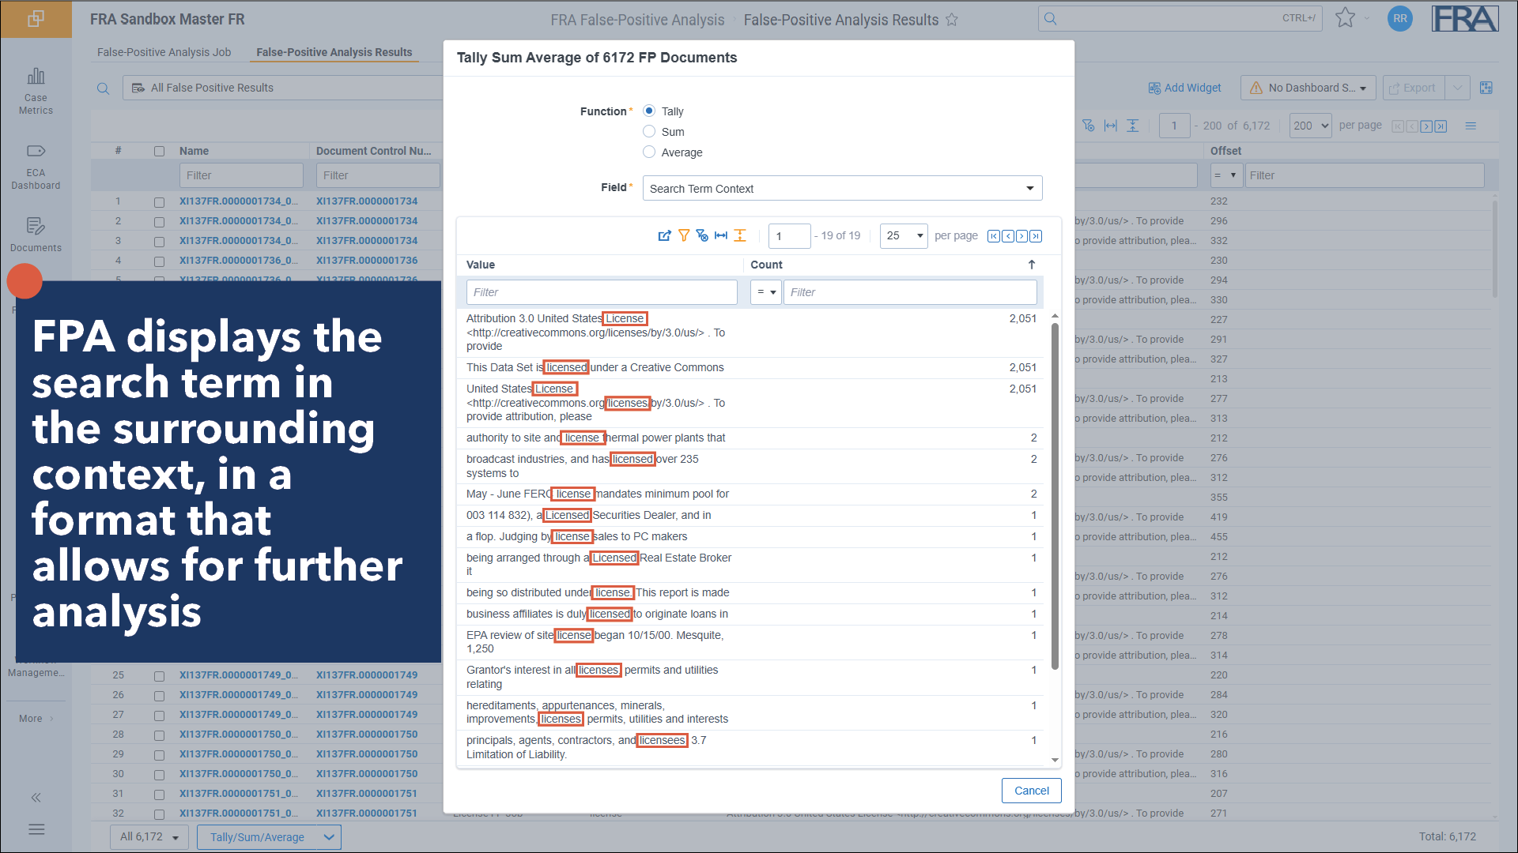Open Case Metrics in the sidebar
The image size is (1518, 853).
pyautogui.click(x=36, y=91)
